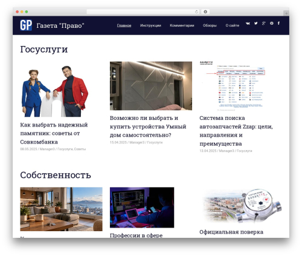Open the Google Plus social icon

(x=263, y=23)
